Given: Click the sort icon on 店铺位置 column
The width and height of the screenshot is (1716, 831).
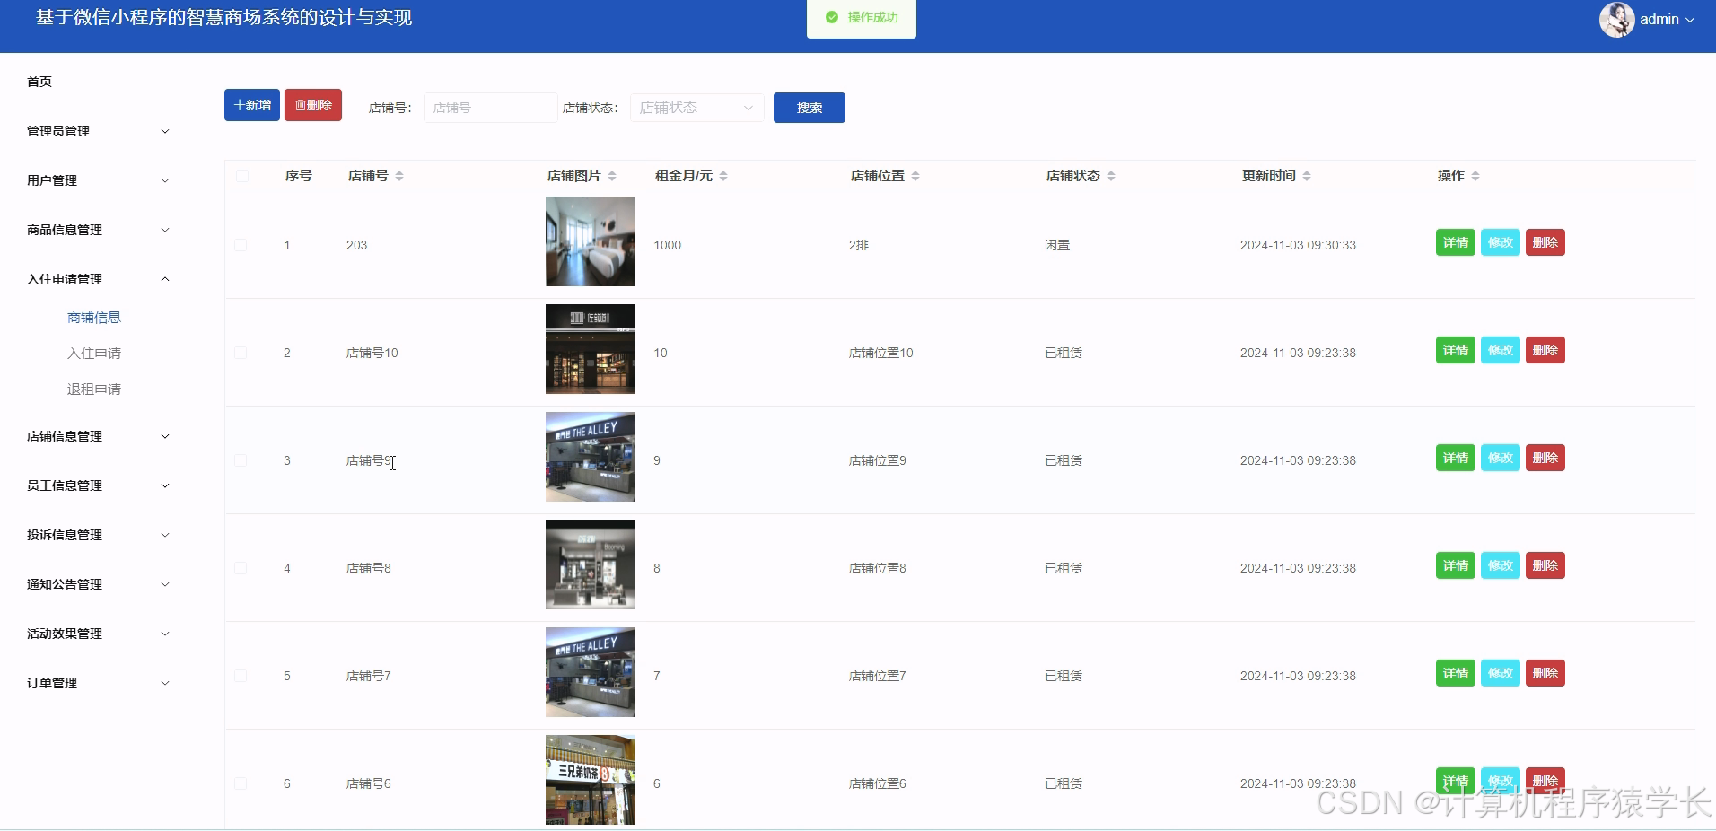Looking at the screenshot, I should 915,176.
